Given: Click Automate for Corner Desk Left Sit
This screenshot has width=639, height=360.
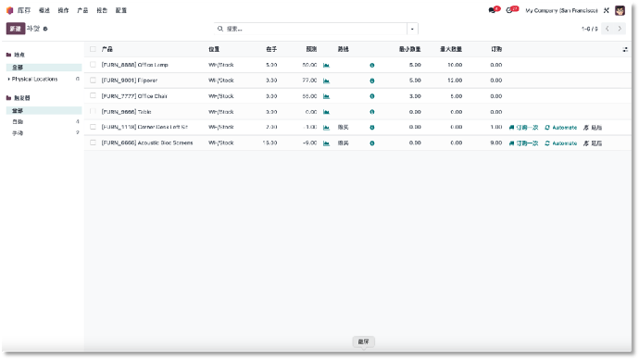Looking at the screenshot, I should [561, 128].
